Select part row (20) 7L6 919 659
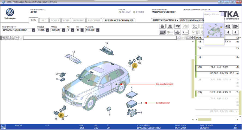The image size is (242, 130). (x=217, y=68)
